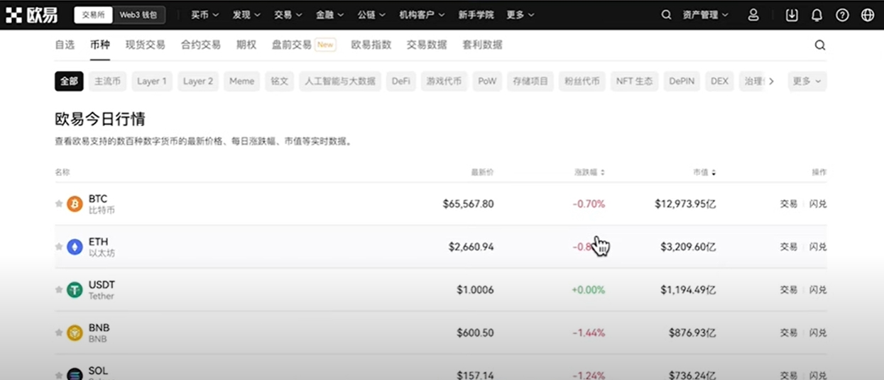Image resolution: width=884 pixels, height=380 pixels.
Task: Expand the 机构客户 dropdown menu
Action: coord(422,15)
